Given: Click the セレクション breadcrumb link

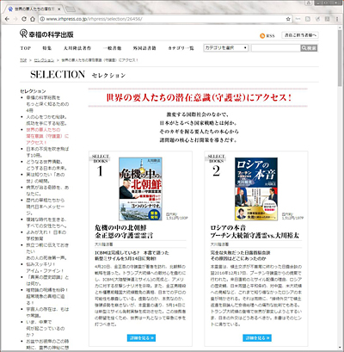Looking at the screenshot, I should point(44,60).
